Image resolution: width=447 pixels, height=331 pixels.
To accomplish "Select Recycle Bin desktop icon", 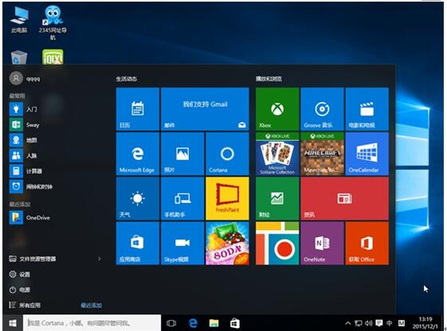I will click(x=19, y=57).
